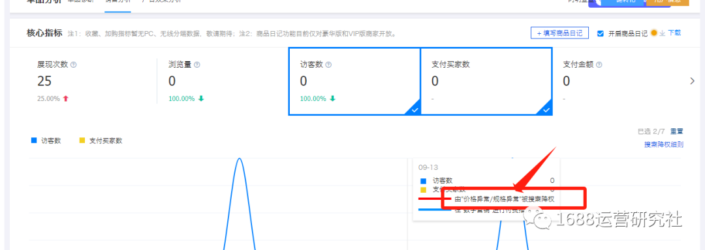Click the 下载 link
Image resolution: width=705 pixels, height=250 pixels.
pos(674,33)
